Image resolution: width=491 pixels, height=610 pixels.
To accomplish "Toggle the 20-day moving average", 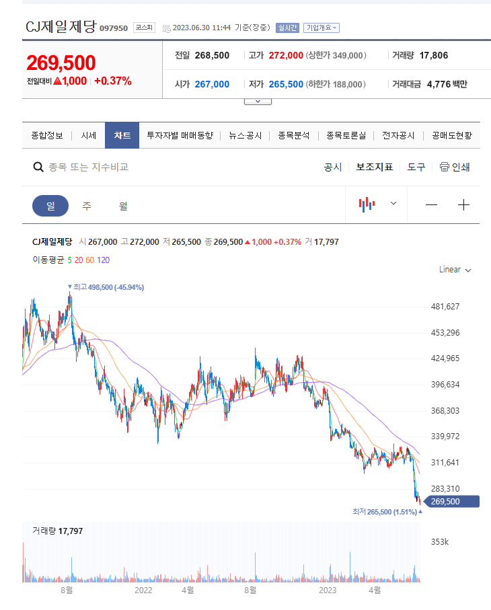I will click(x=79, y=260).
